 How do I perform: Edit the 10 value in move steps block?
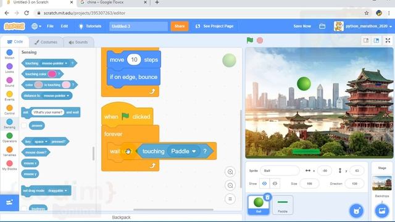click(x=134, y=60)
